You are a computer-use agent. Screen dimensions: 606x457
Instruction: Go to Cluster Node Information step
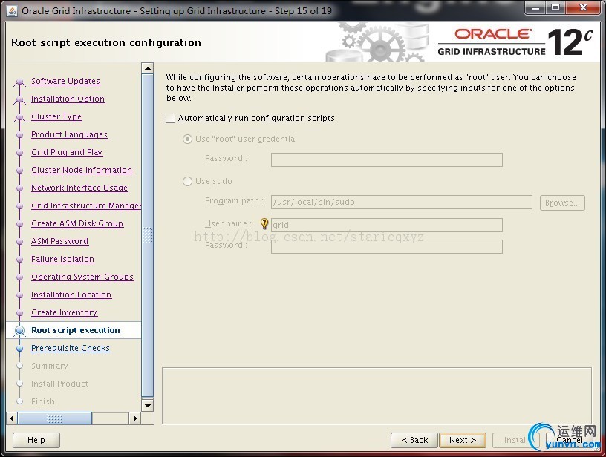(x=82, y=170)
